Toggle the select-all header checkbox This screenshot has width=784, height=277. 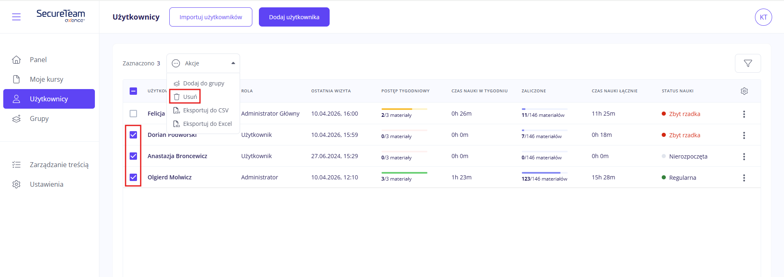[133, 91]
